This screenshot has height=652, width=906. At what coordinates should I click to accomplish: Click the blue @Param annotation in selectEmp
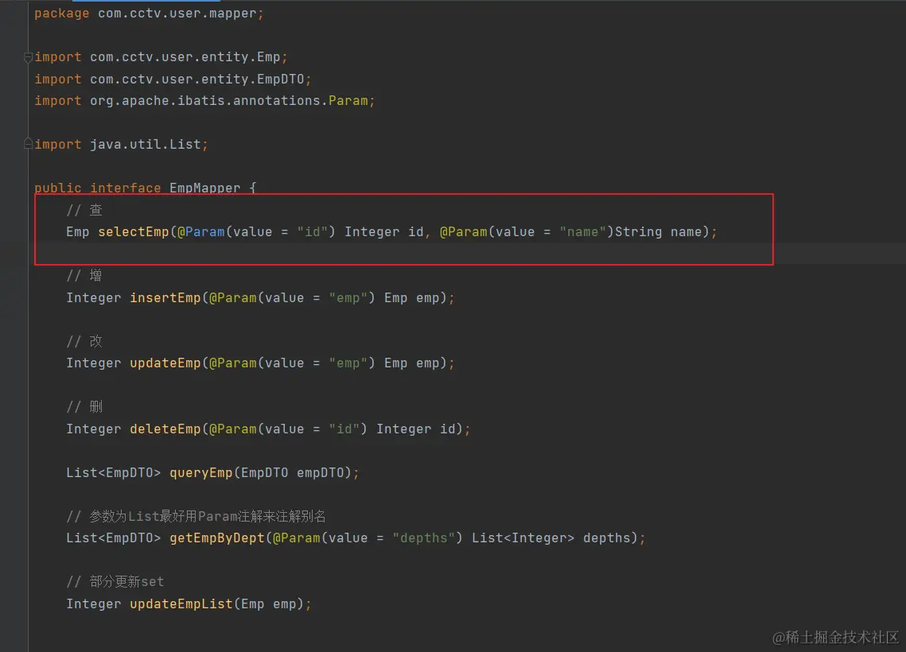click(201, 231)
